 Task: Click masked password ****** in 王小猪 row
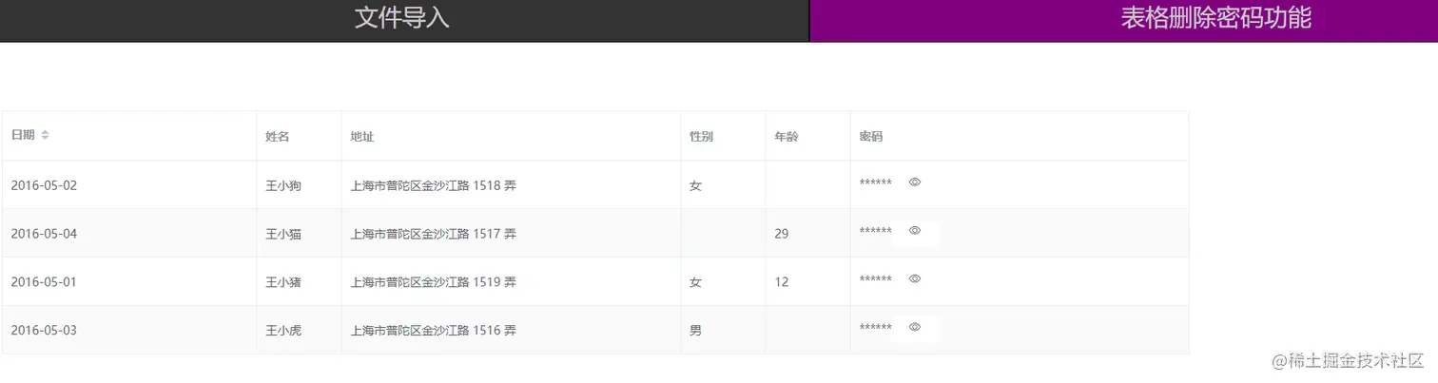point(876,279)
